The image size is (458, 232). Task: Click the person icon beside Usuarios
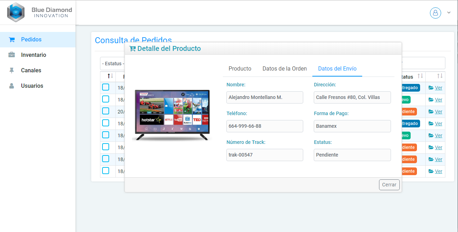coord(12,86)
